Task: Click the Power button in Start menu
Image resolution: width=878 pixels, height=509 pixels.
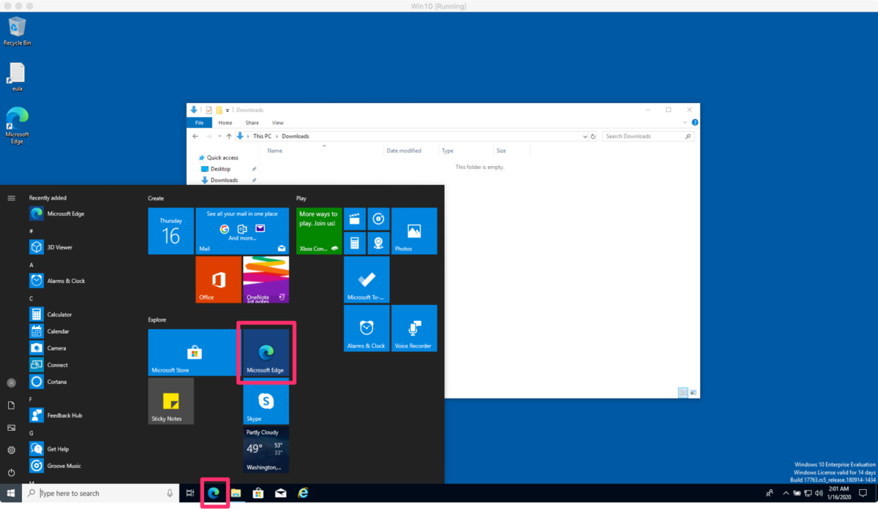Action: pos(11,472)
